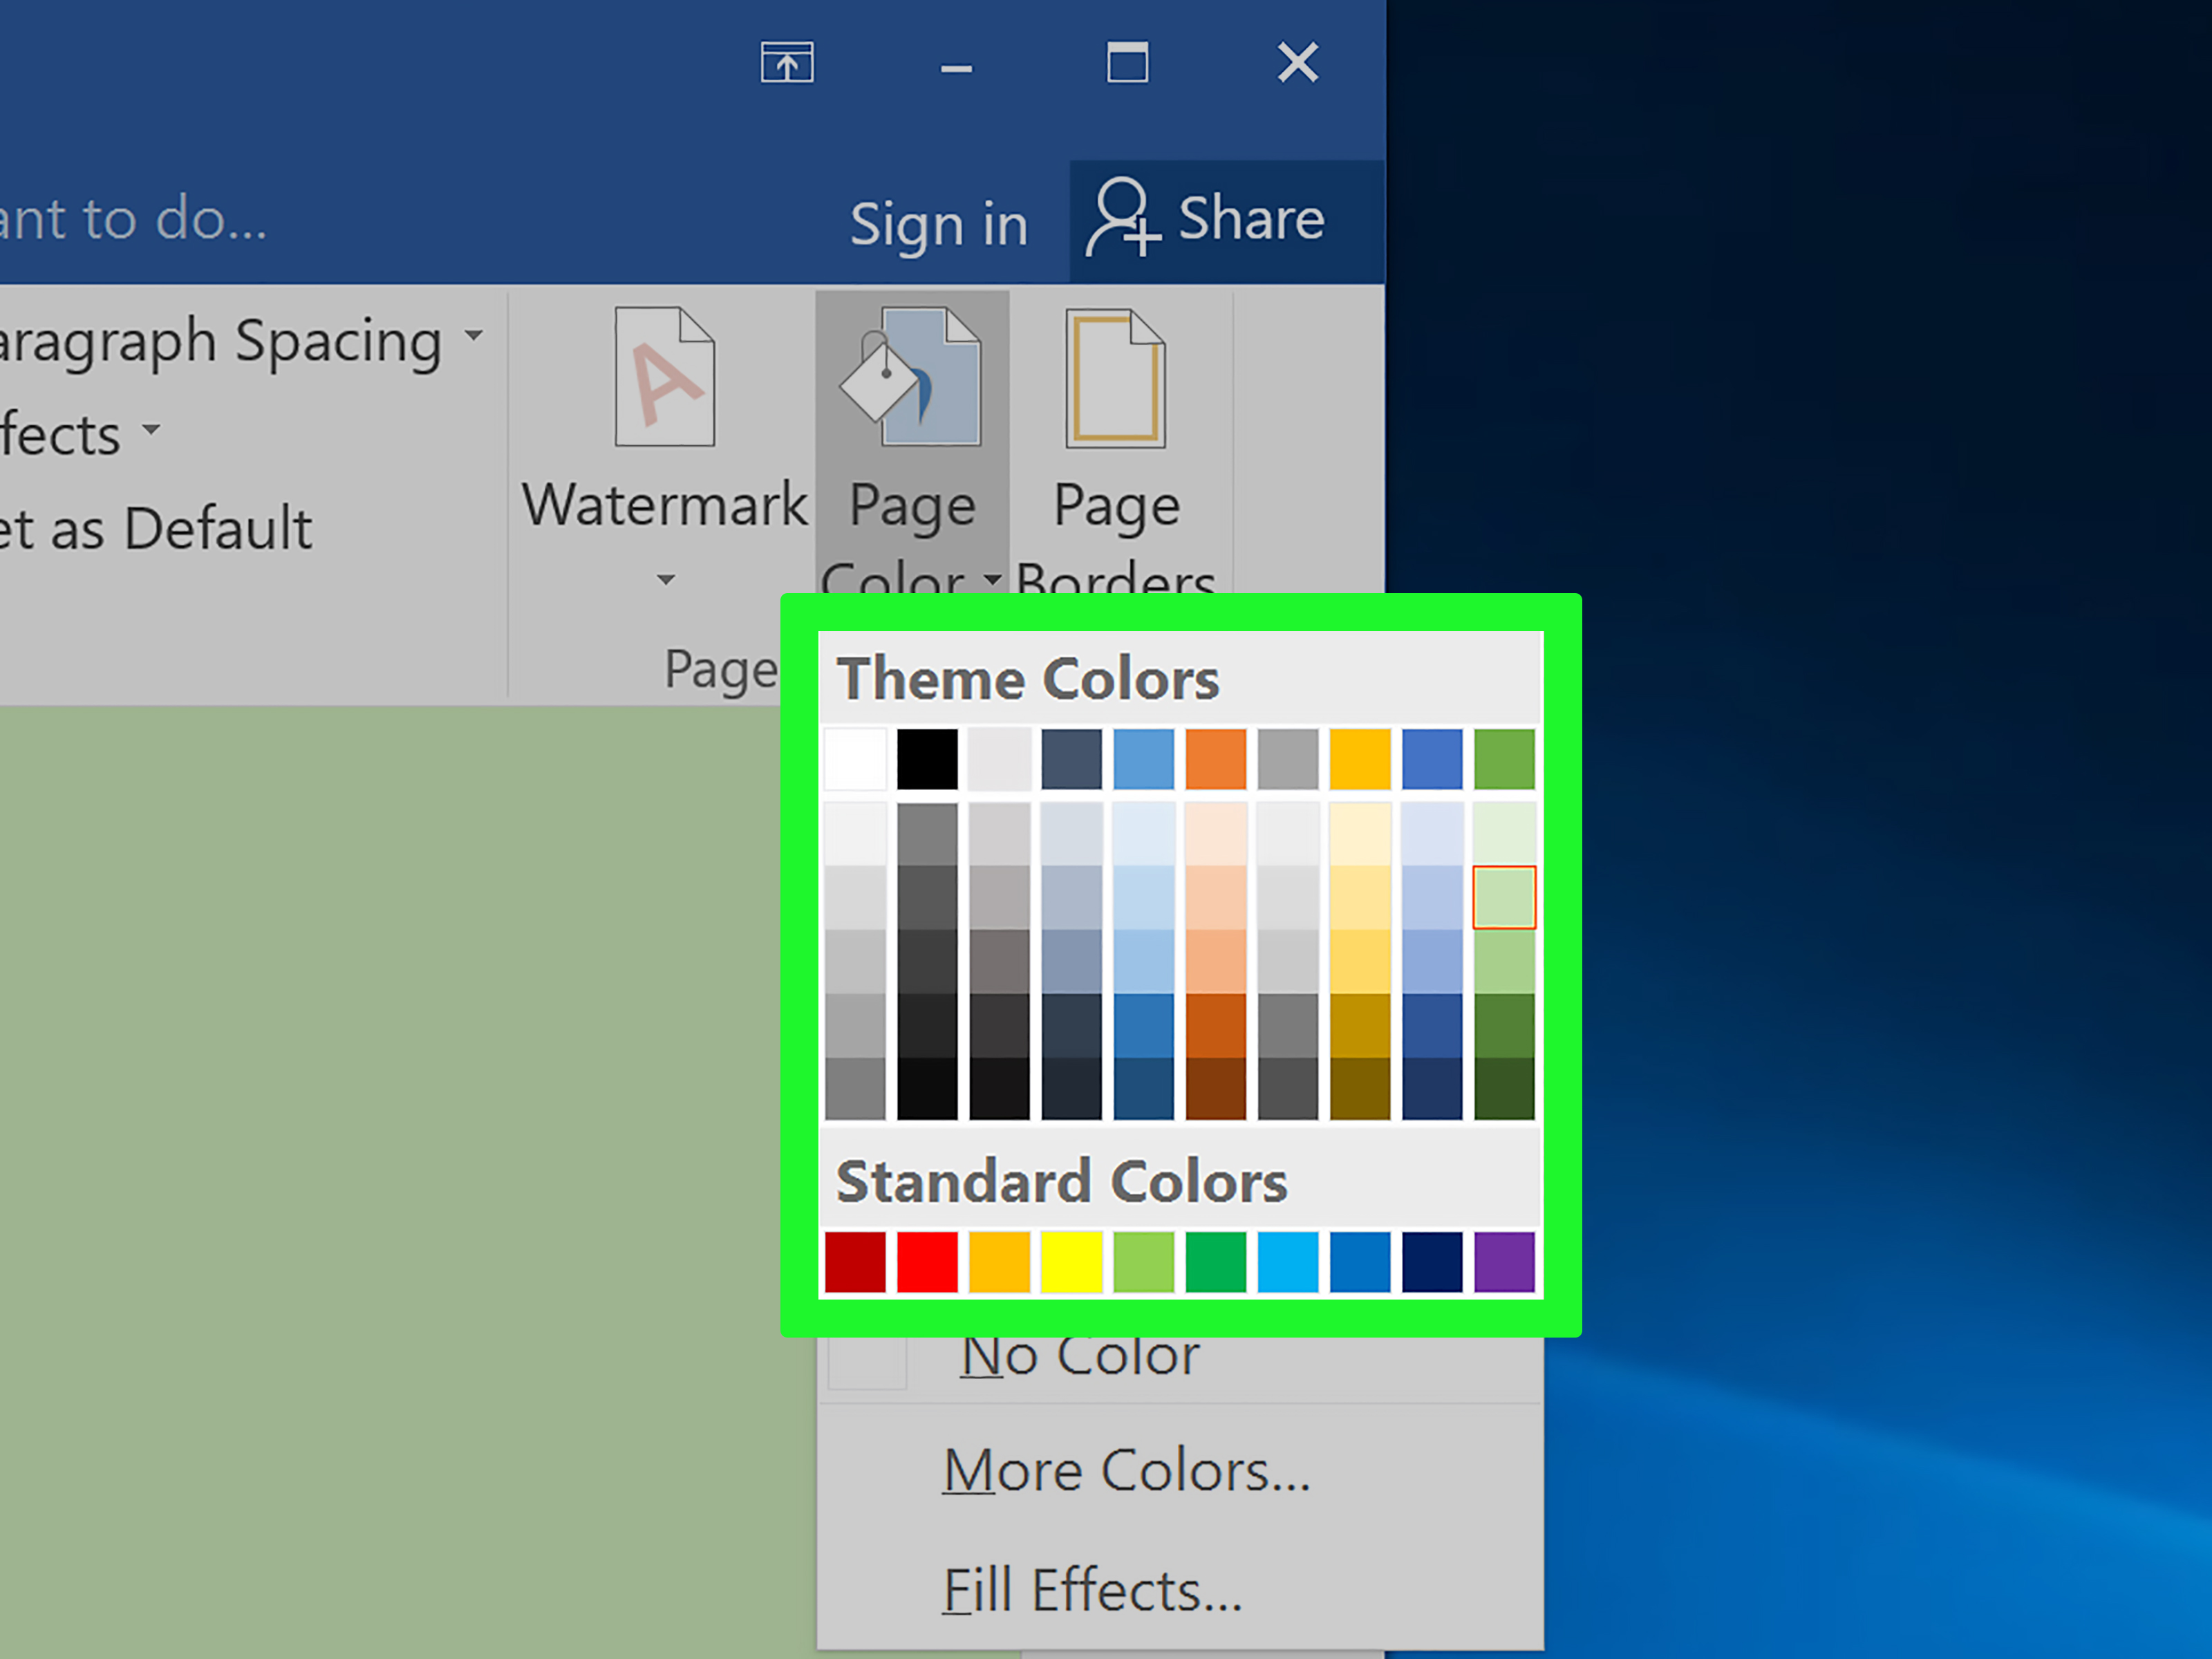Close the Word window
Screen dimensions: 2212x1659
pyautogui.click(x=1298, y=64)
